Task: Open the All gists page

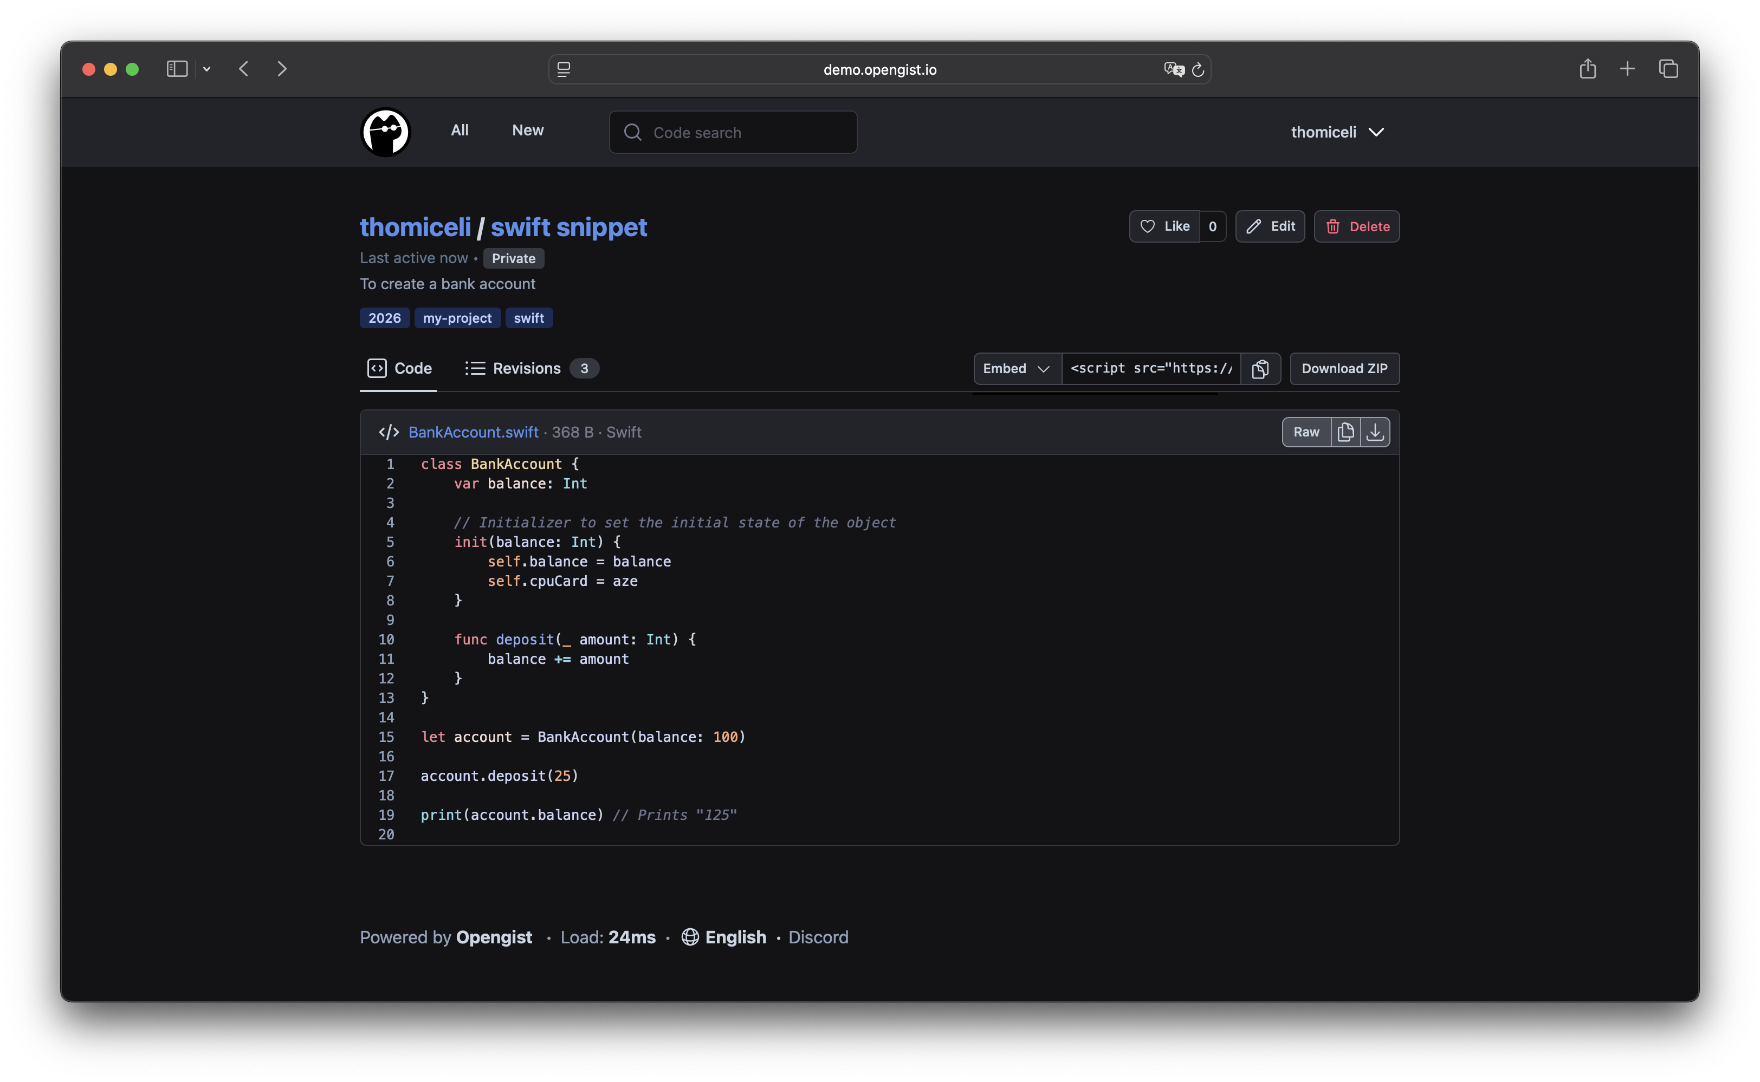Action: (x=460, y=130)
